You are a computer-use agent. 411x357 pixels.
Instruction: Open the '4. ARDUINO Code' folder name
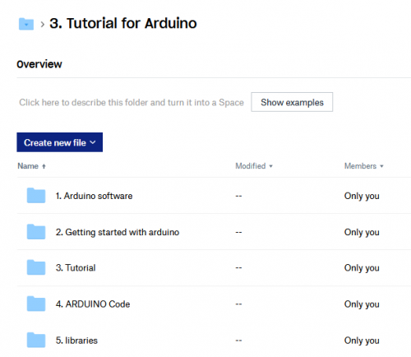pos(93,304)
